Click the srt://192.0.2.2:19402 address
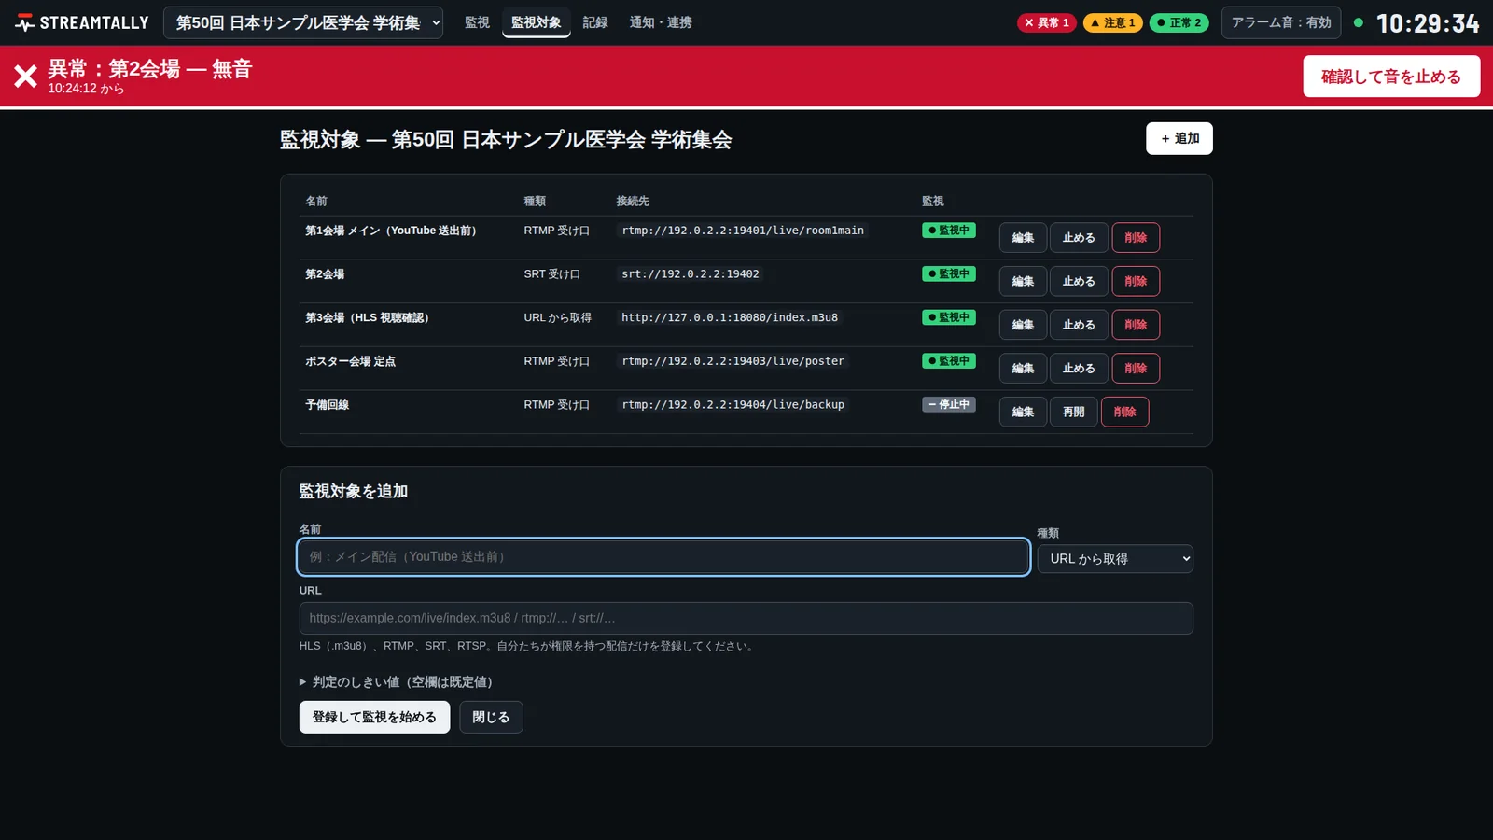Screen dimensions: 1493x840 tap(691, 274)
